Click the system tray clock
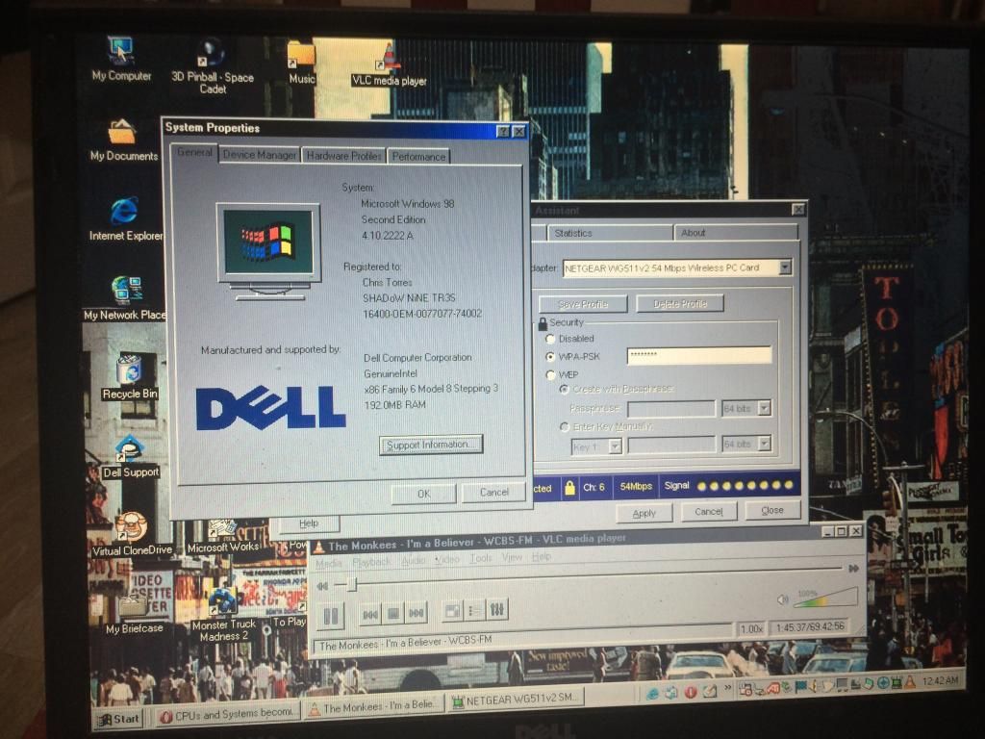The image size is (985, 739). click(x=941, y=680)
